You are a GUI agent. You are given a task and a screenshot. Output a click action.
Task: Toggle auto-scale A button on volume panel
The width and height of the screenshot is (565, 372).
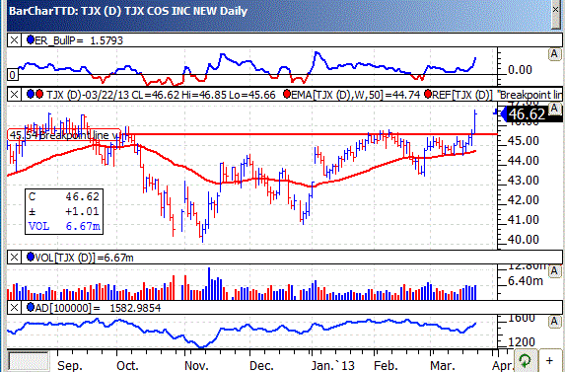[554, 271]
